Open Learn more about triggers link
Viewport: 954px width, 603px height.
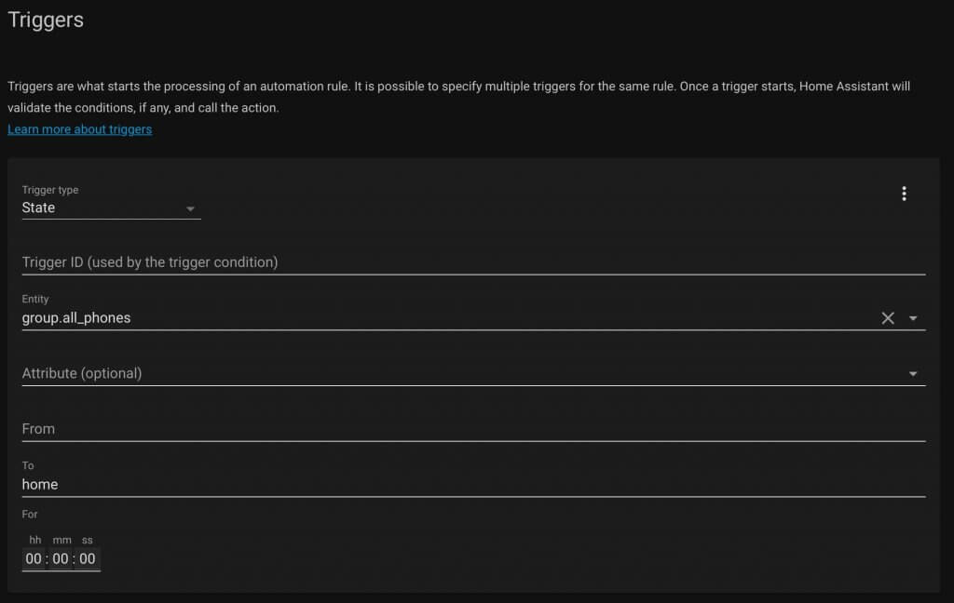pos(80,129)
